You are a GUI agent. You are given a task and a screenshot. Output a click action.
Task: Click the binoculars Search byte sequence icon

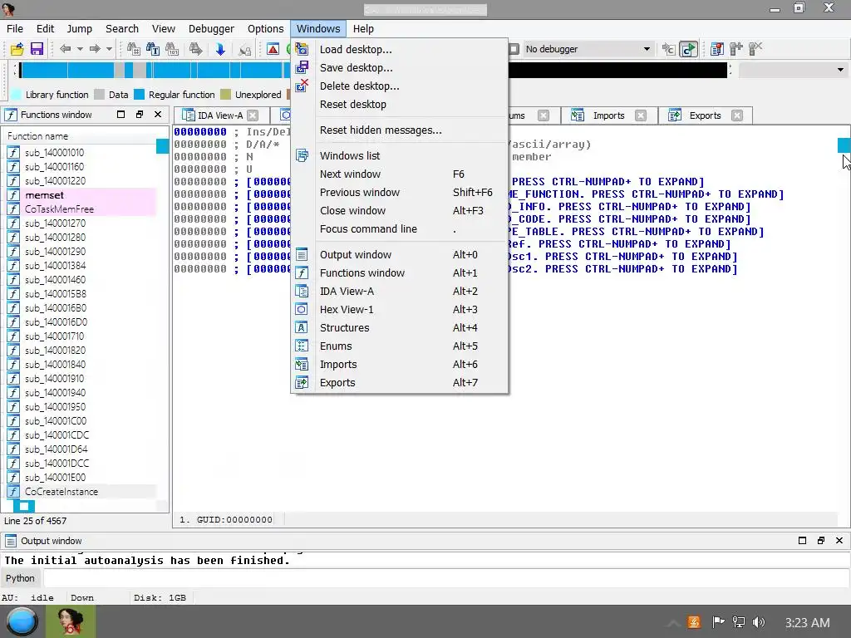point(172,49)
